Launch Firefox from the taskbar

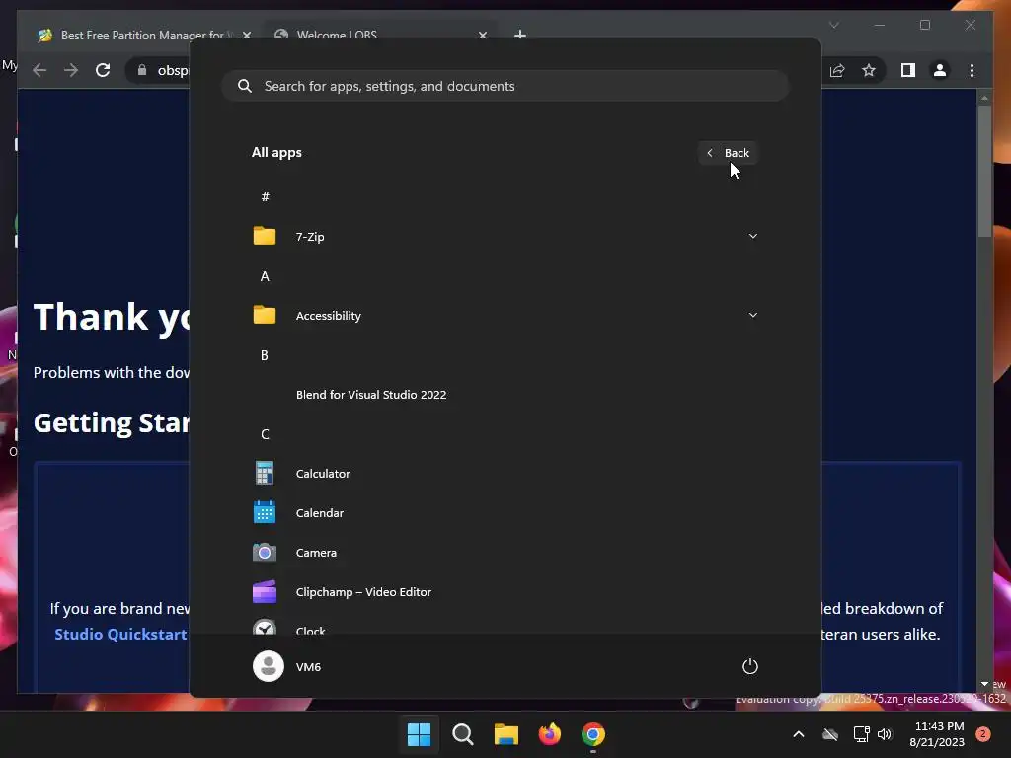[x=549, y=734]
